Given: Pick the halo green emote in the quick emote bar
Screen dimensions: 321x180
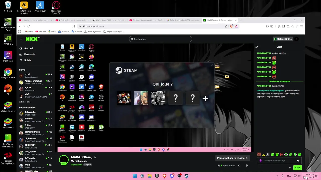Looking at the screenshot, I should (x=277, y=154).
